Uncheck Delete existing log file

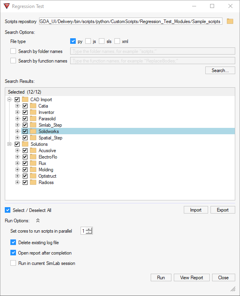[14, 242]
